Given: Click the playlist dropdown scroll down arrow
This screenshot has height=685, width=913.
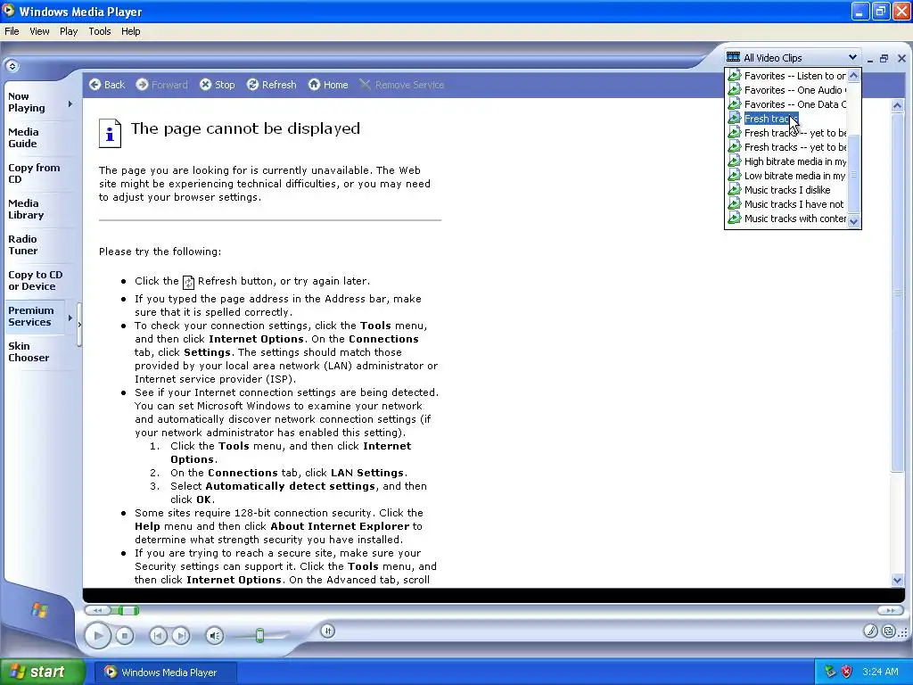Looking at the screenshot, I should point(853,221).
